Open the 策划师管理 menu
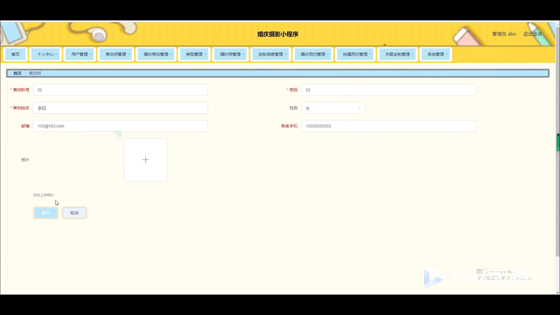Viewport: 560px width, 315px height. click(116, 54)
